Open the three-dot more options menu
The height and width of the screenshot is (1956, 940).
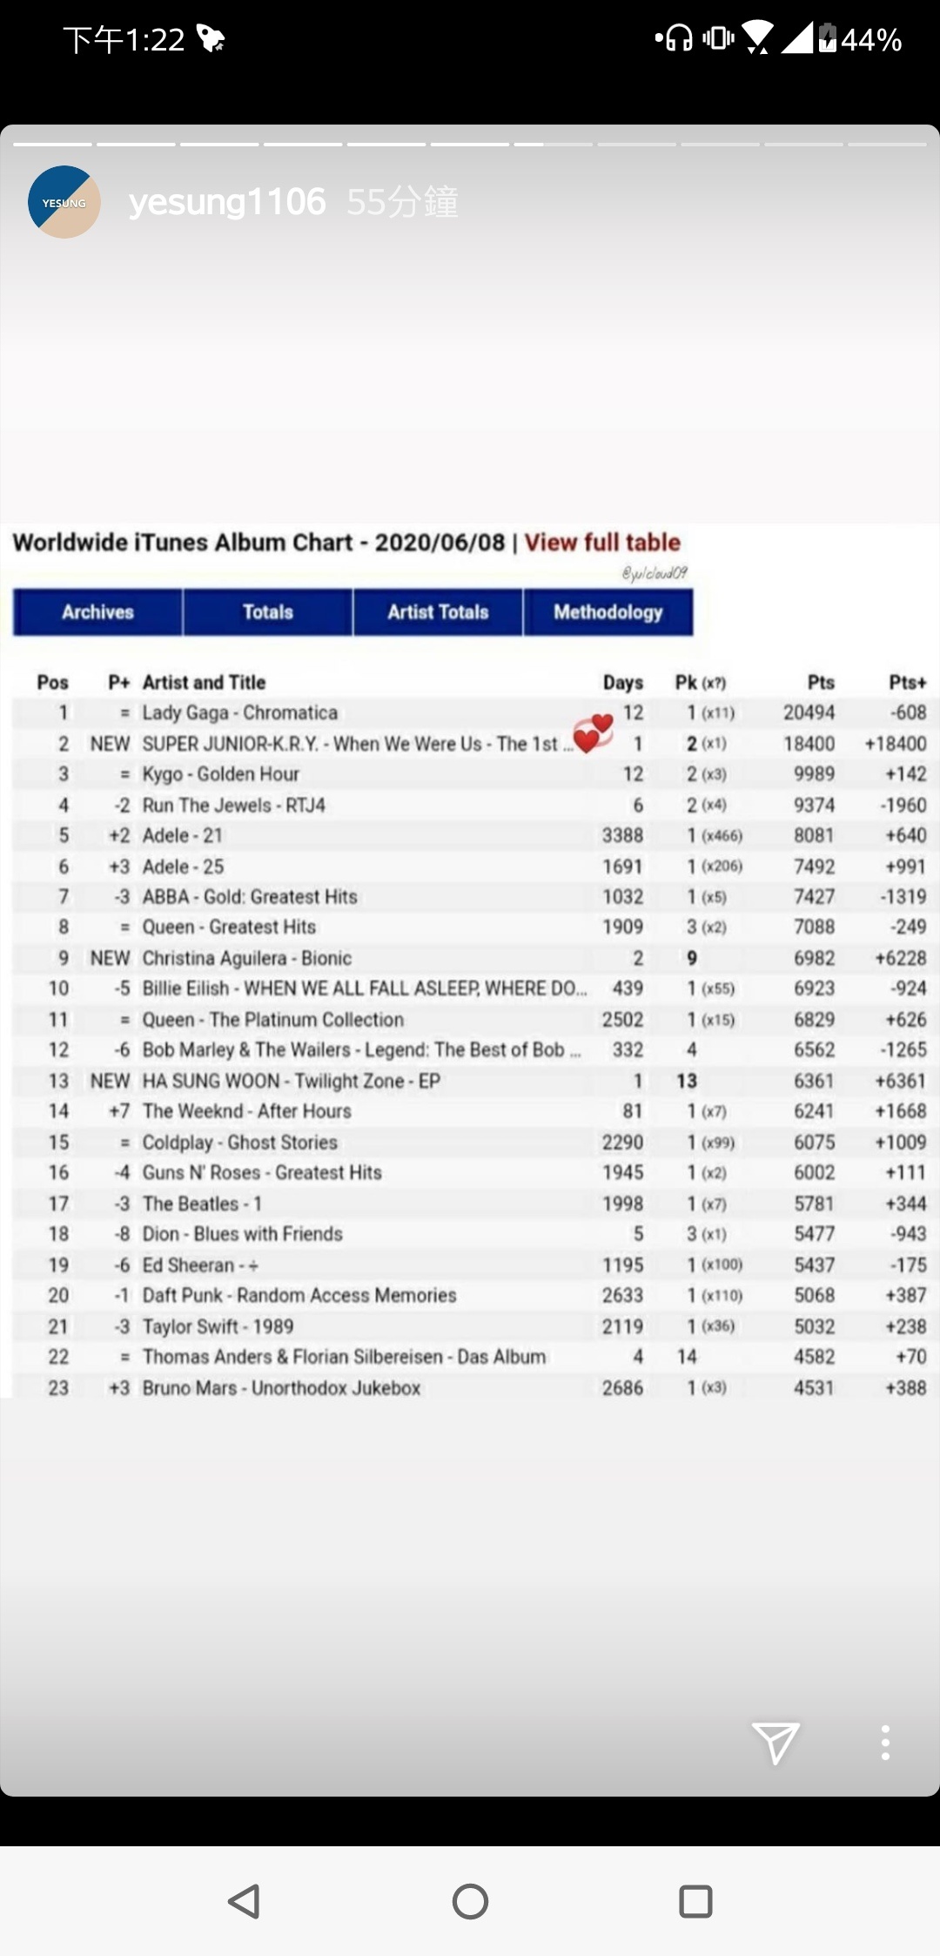[885, 1743]
